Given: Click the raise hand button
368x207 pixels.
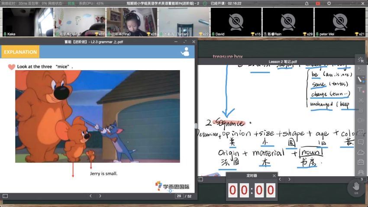Looking at the screenshot, I should [356, 188].
